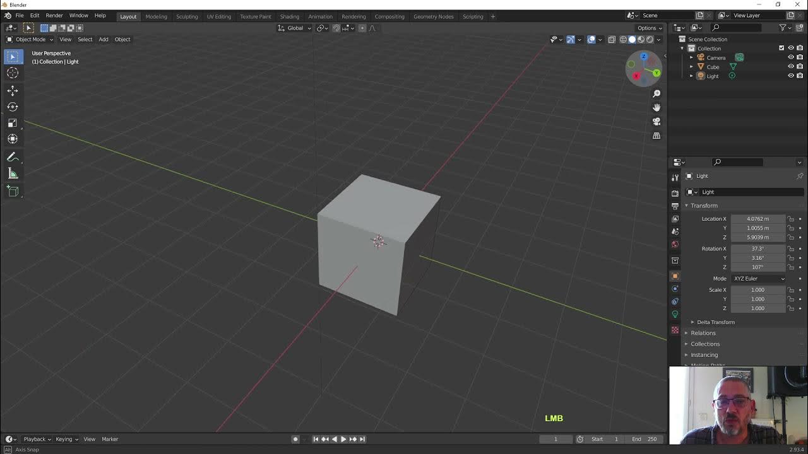Viewport: 808px width, 454px height.
Task: Switch to the Shading workspace tab
Action: click(x=290, y=16)
